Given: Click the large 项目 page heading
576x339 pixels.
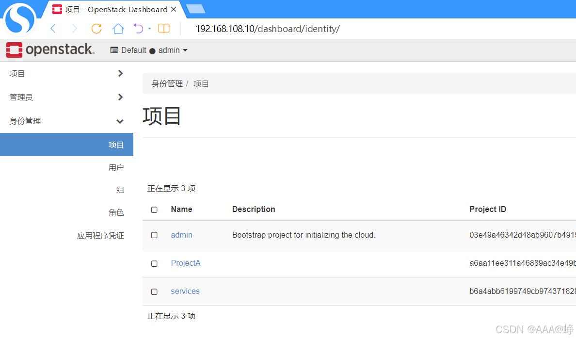Looking at the screenshot, I should (x=161, y=116).
